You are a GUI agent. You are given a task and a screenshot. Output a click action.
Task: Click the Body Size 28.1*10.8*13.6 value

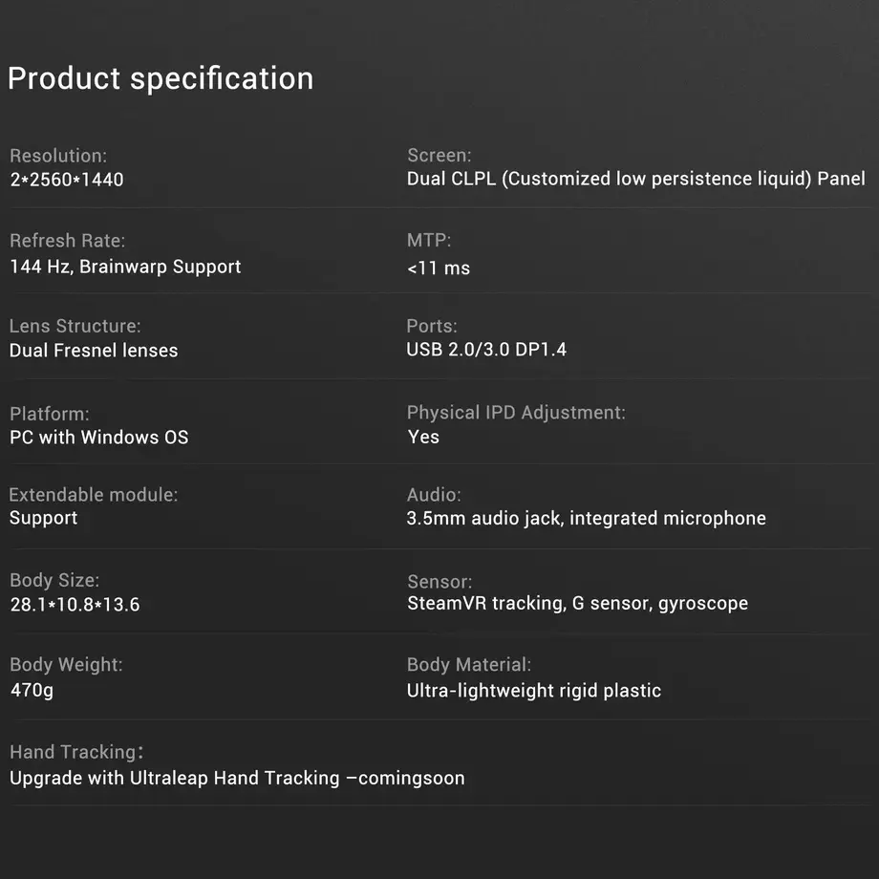(x=75, y=605)
